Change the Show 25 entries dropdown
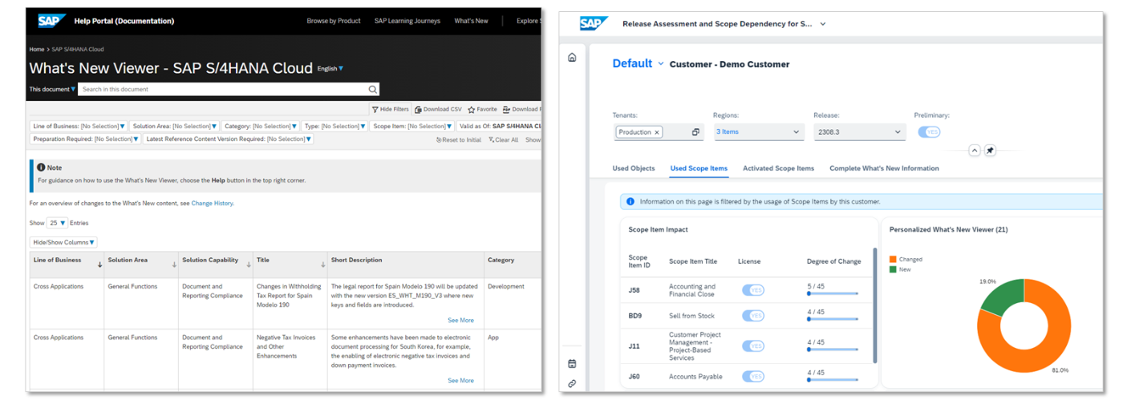This screenshot has width=1123, height=404. tap(58, 223)
